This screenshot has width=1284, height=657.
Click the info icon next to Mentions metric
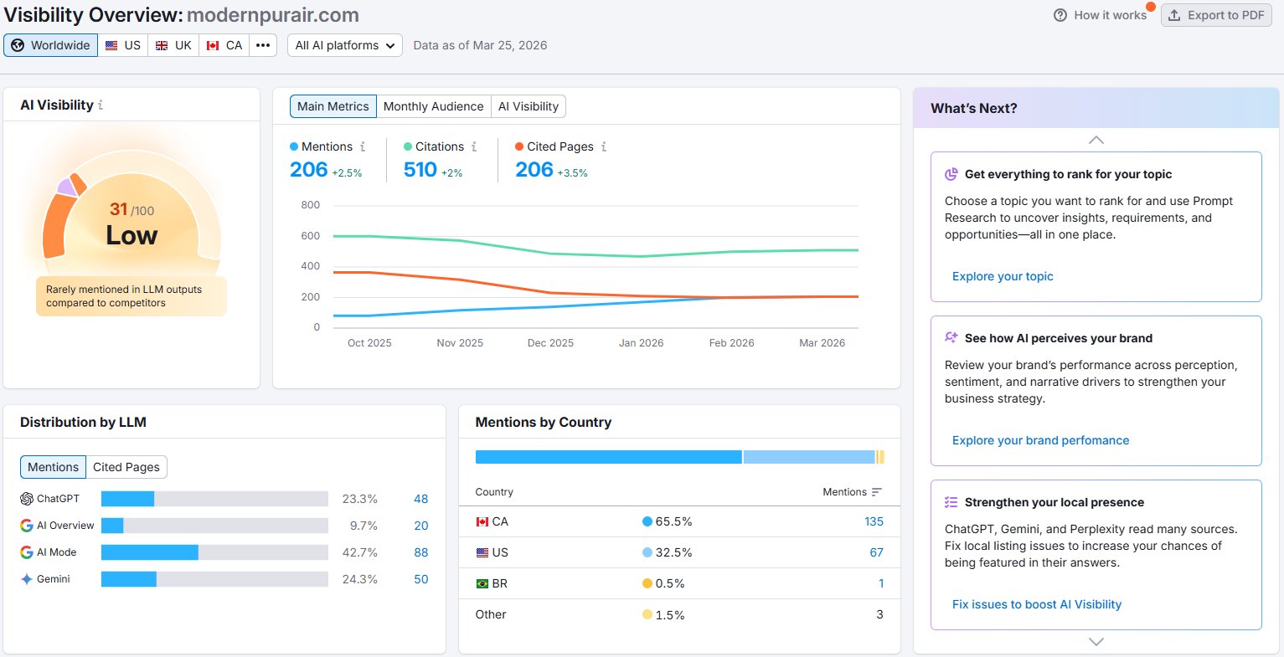(363, 146)
